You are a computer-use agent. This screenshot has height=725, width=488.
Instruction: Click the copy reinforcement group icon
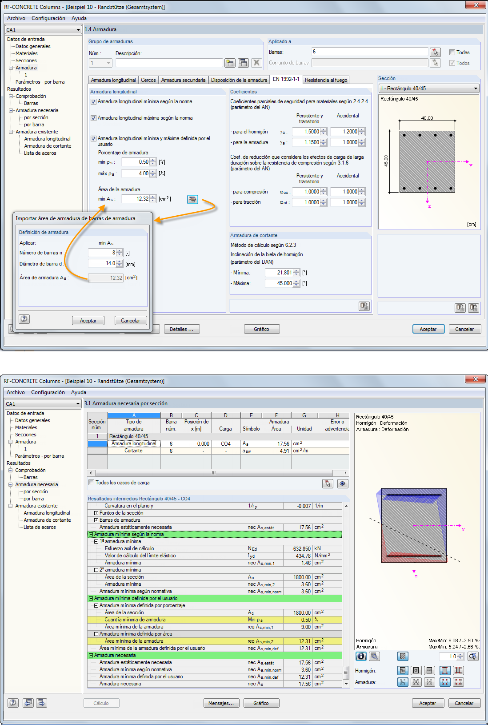click(x=243, y=63)
